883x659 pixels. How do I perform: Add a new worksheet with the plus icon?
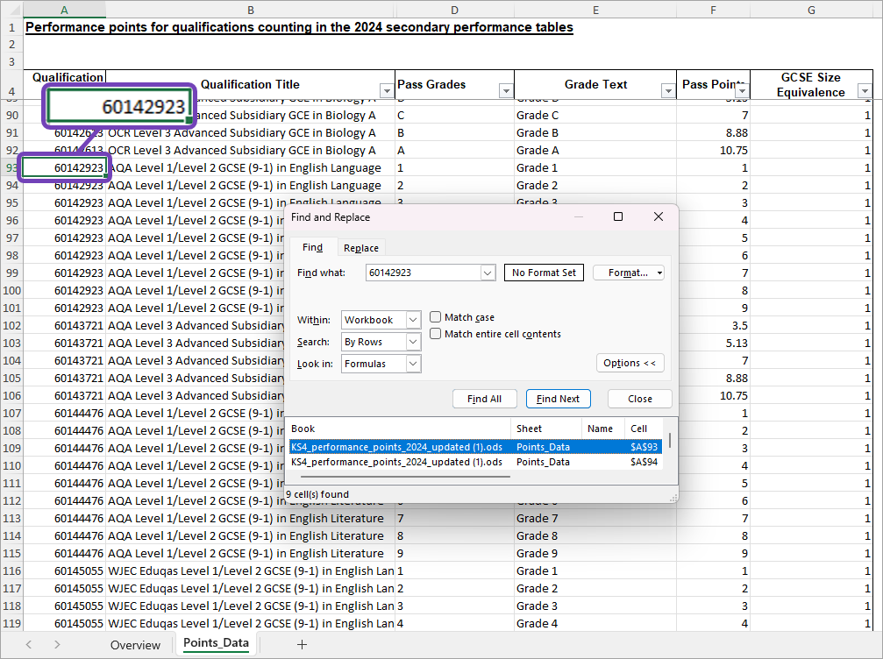point(302,643)
